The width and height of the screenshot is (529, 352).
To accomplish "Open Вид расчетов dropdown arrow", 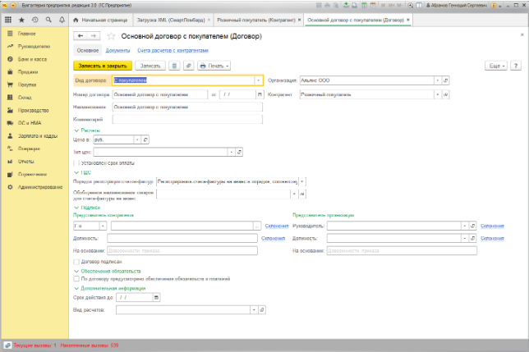I will pos(254,310).
